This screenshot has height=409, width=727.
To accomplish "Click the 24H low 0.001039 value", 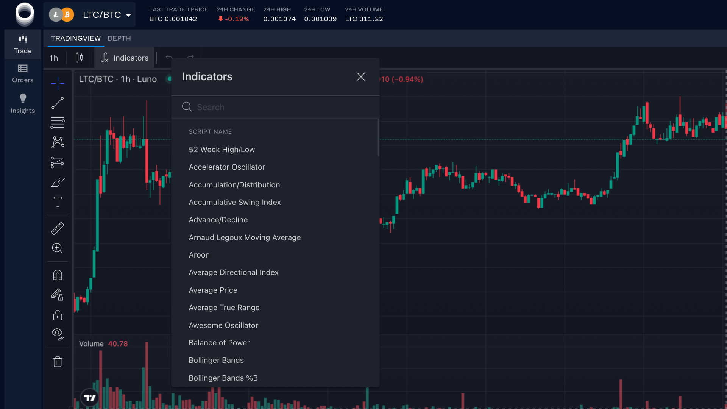I will coord(320,19).
